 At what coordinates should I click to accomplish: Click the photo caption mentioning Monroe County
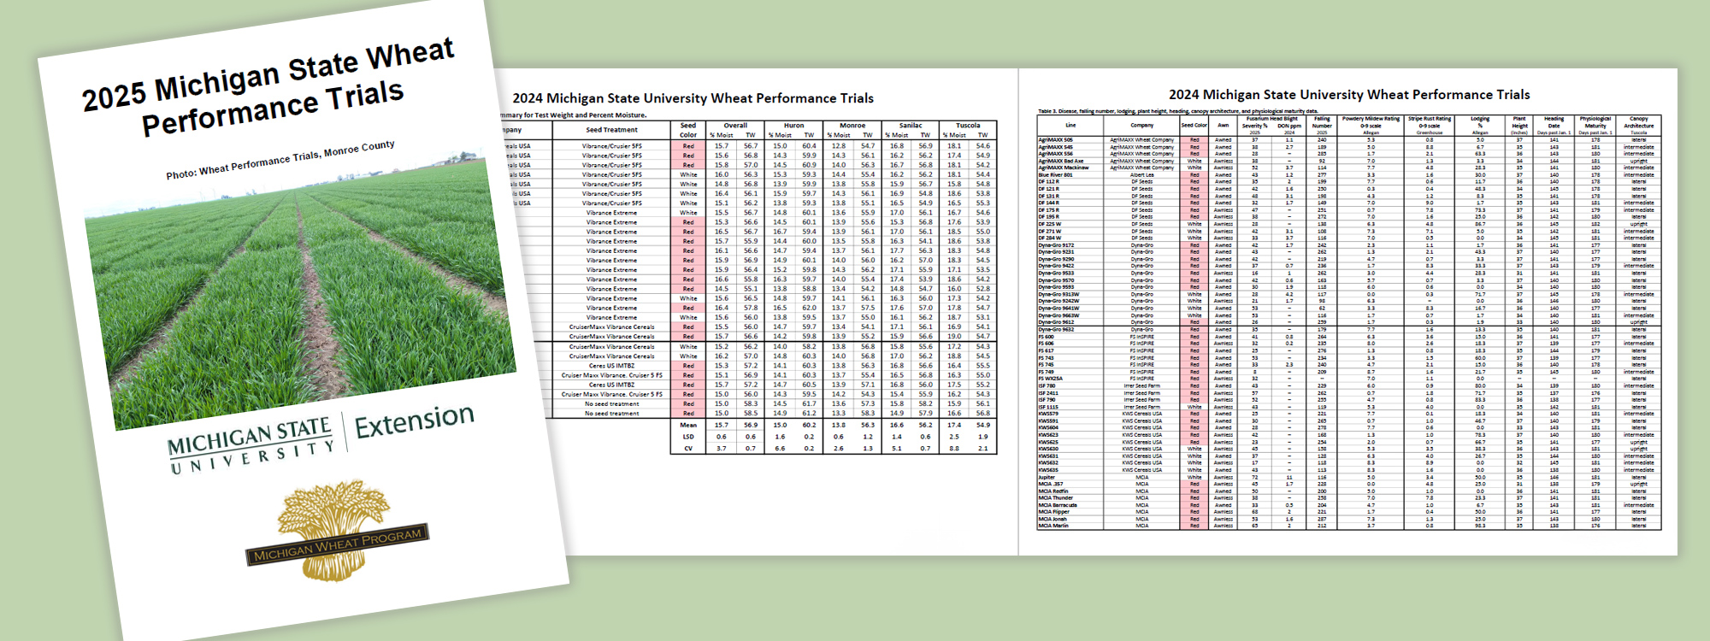[280, 160]
